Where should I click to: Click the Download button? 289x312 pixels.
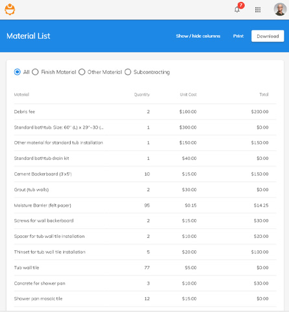coord(268,36)
